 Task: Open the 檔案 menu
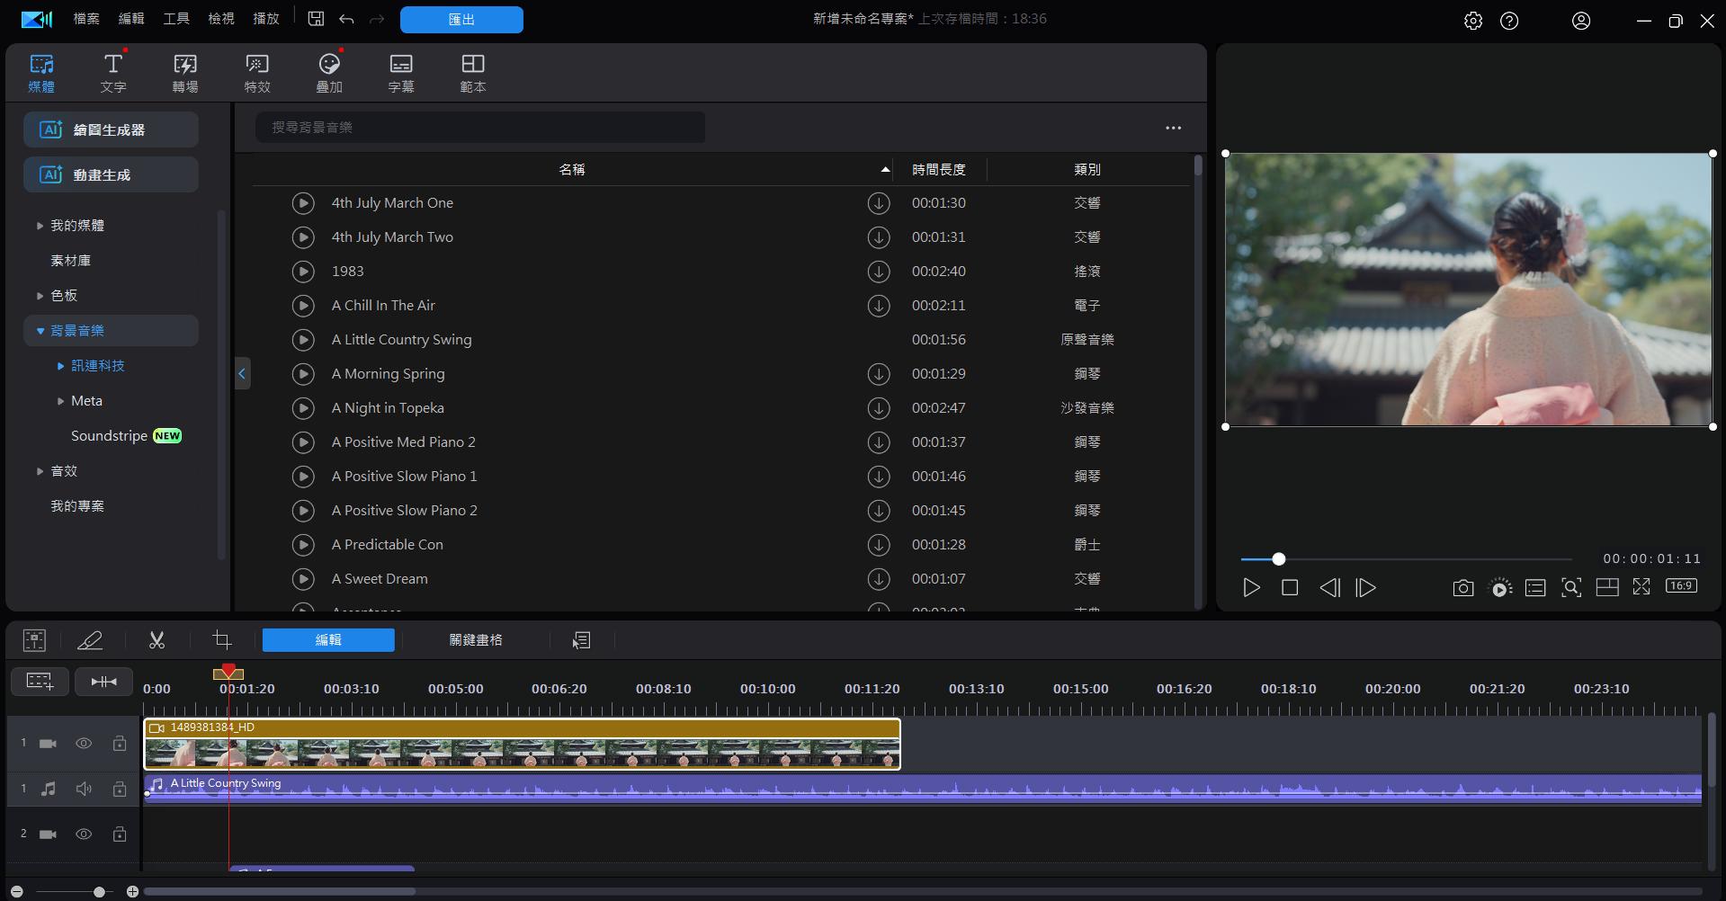tap(86, 19)
